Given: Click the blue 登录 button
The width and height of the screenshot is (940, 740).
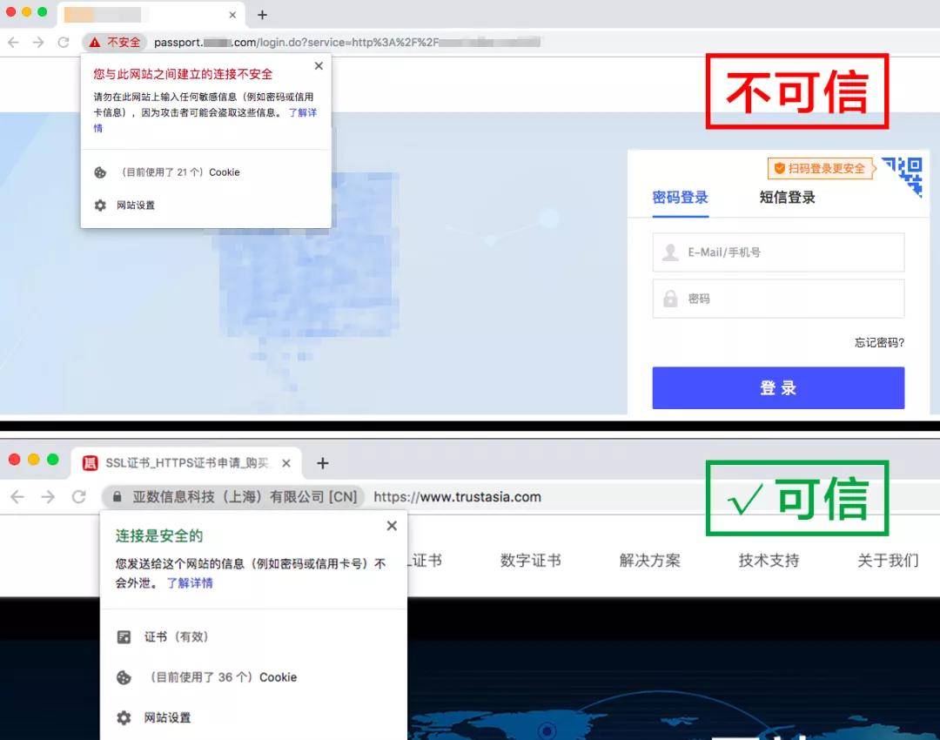Looking at the screenshot, I should tap(778, 388).
